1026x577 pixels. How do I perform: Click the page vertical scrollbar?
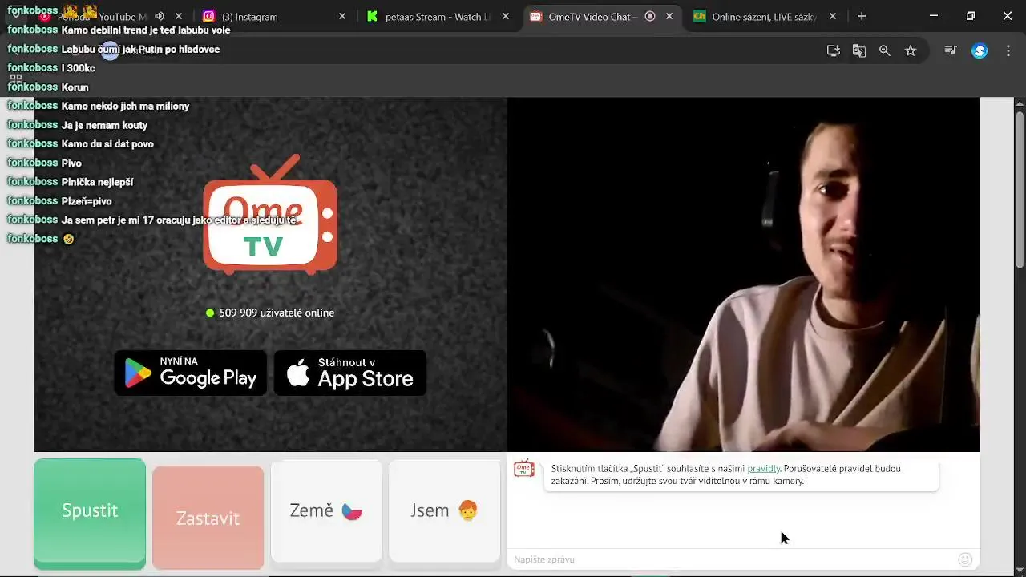1020,190
